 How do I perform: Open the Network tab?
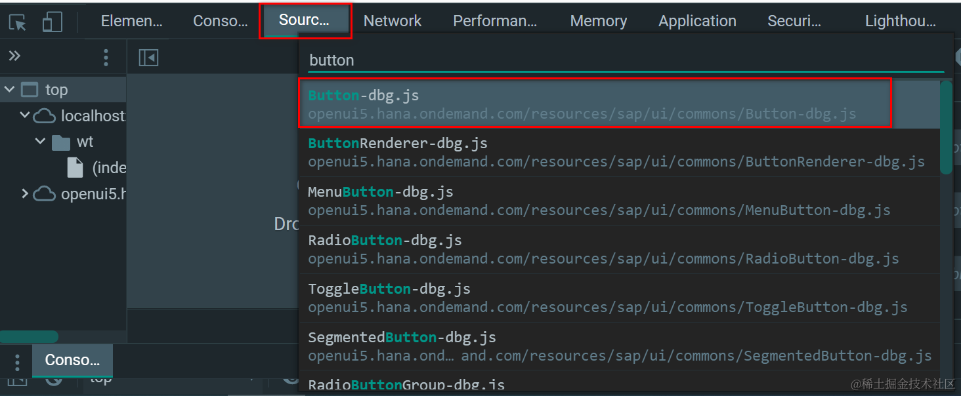click(393, 21)
